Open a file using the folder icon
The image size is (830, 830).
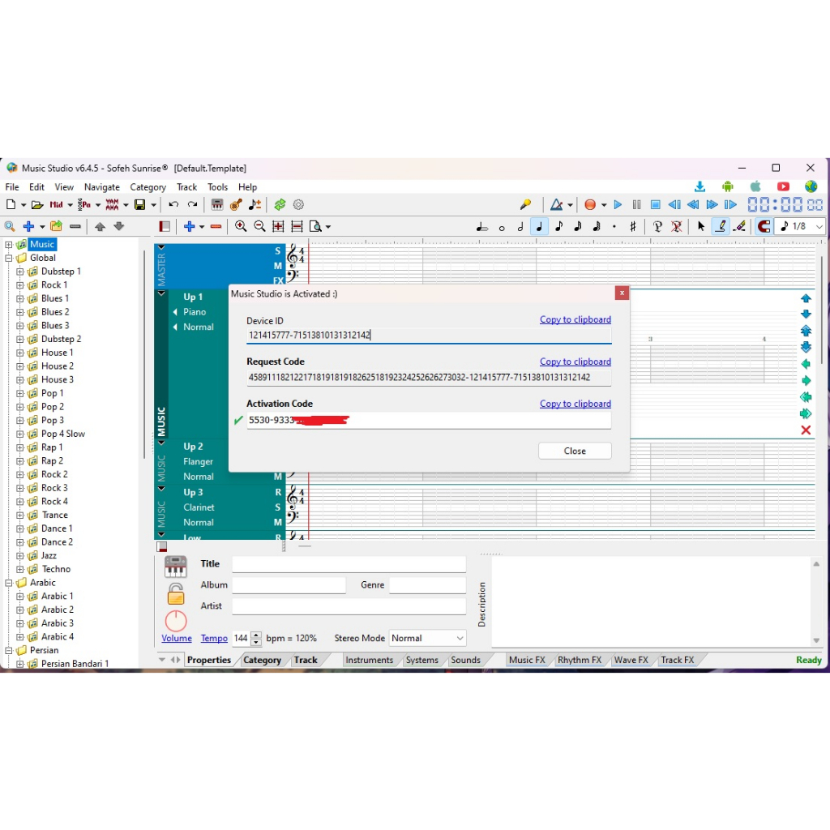click(37, 205)
